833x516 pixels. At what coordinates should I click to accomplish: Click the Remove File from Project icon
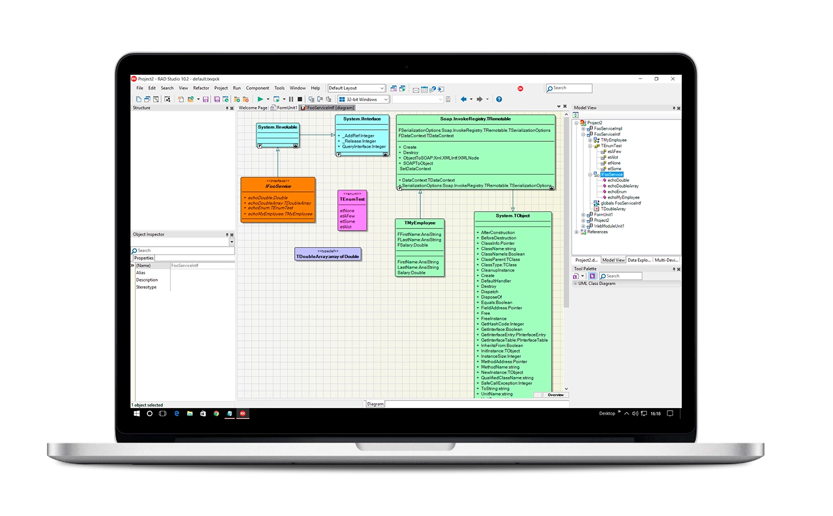pos(246,99)
